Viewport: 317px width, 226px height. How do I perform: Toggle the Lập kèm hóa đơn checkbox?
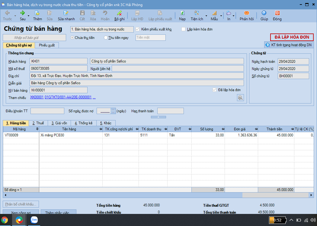183,29
